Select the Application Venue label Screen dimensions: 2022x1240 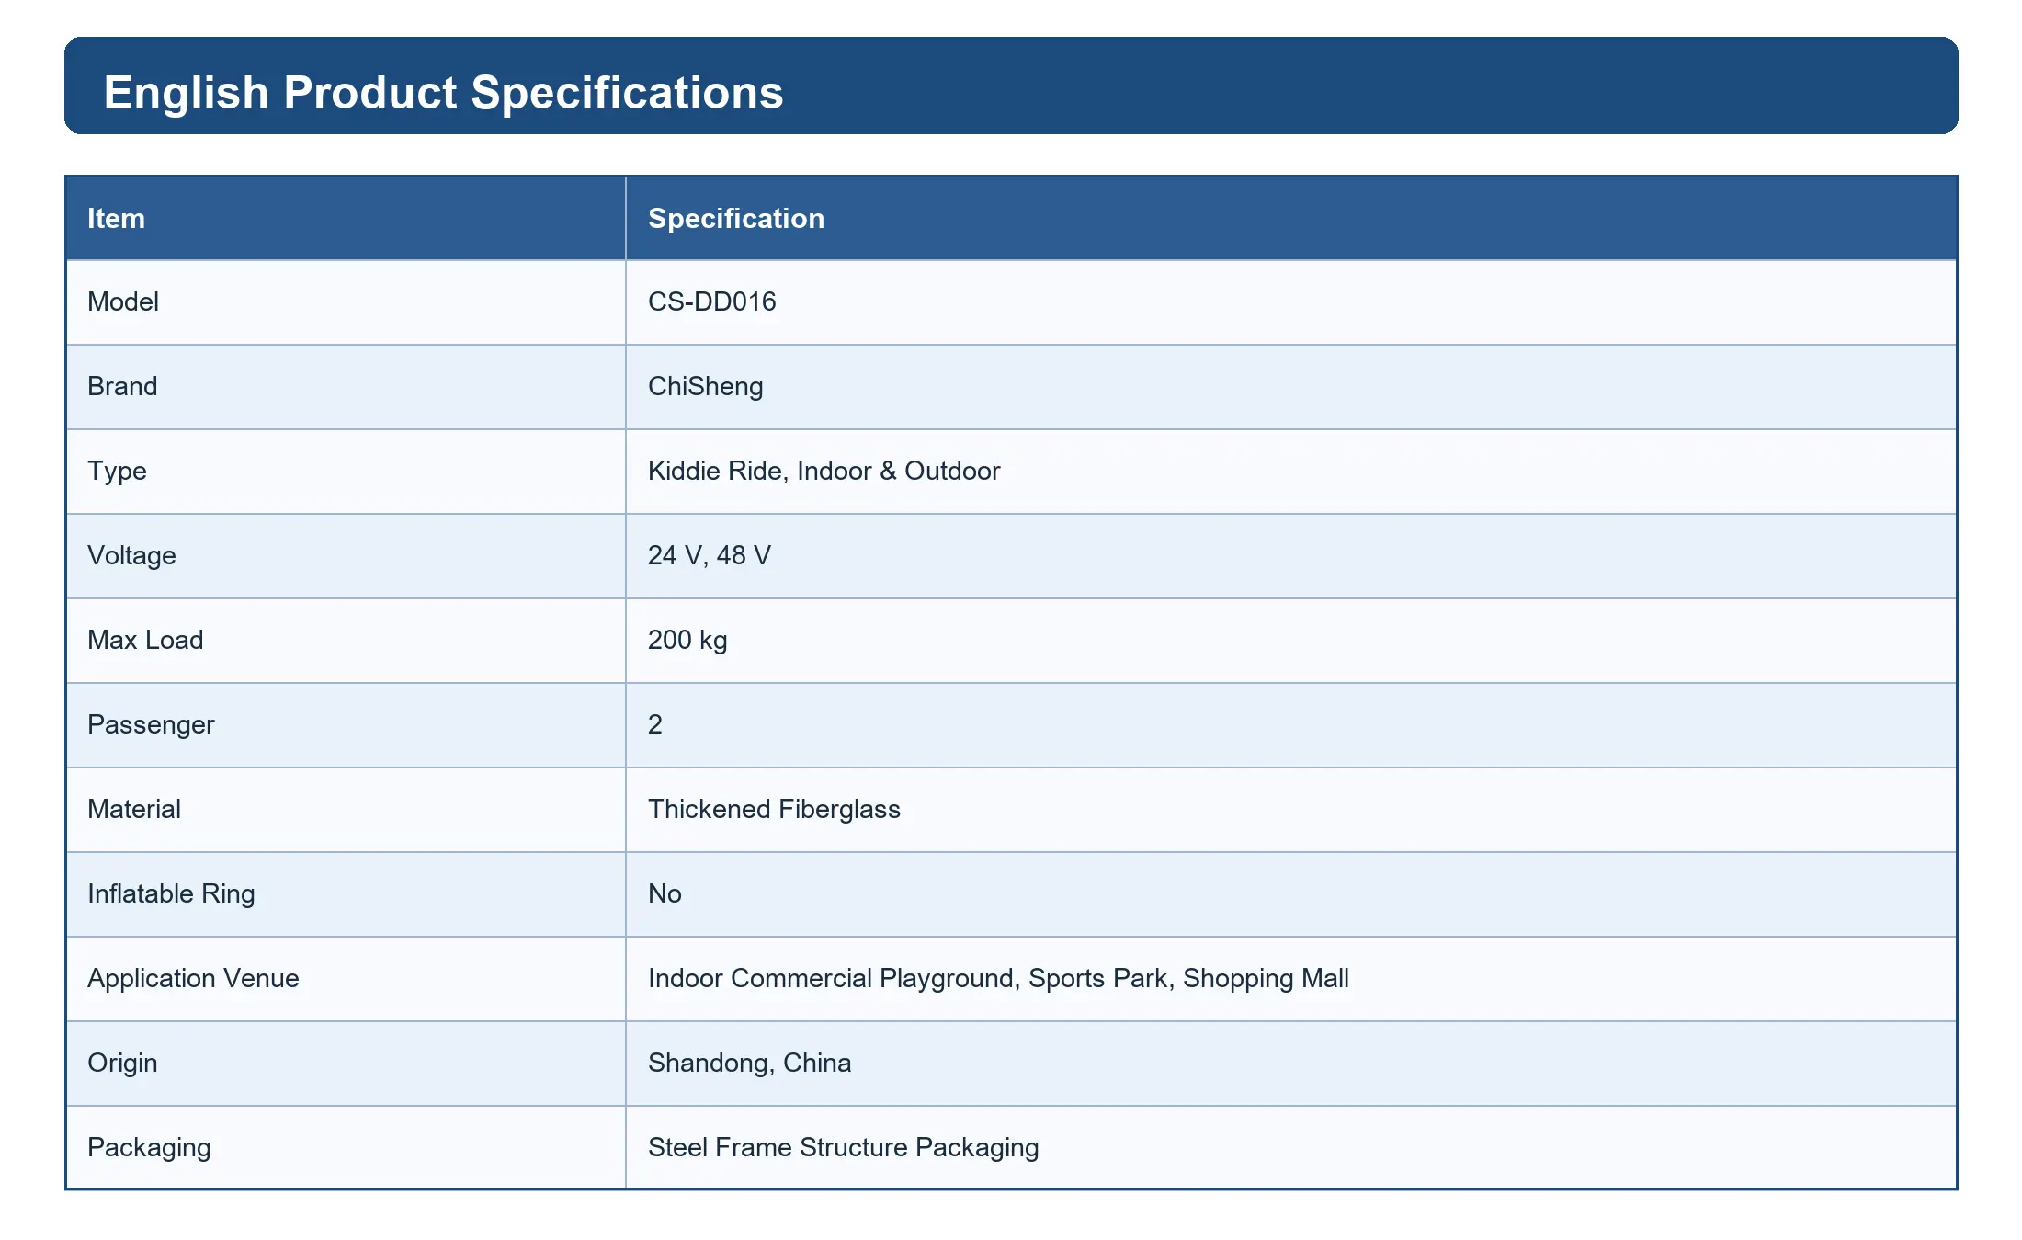point(193,979)
